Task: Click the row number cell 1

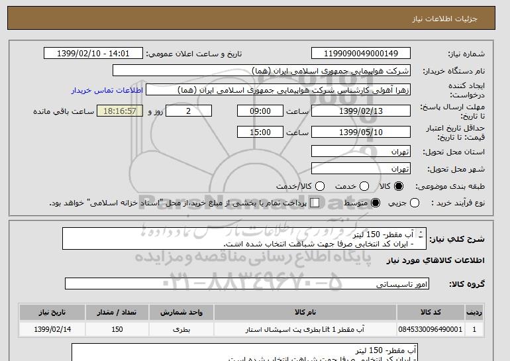Action: pyautogui.click(x=474, y=329)
